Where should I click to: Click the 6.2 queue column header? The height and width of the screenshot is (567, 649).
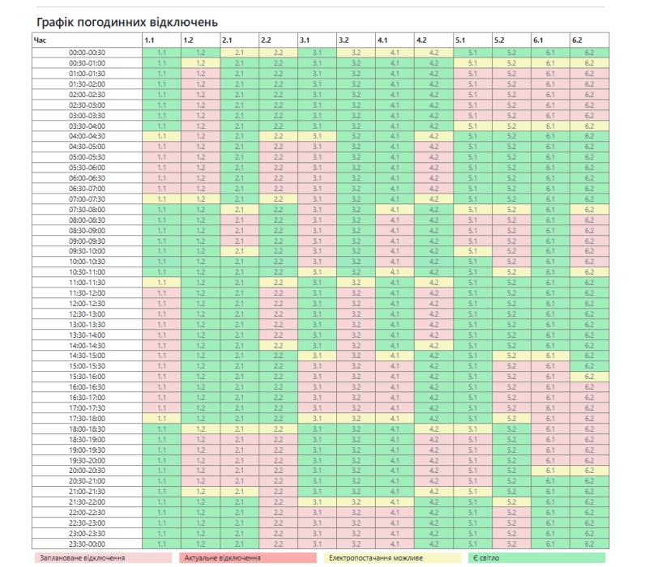point(588,40)
